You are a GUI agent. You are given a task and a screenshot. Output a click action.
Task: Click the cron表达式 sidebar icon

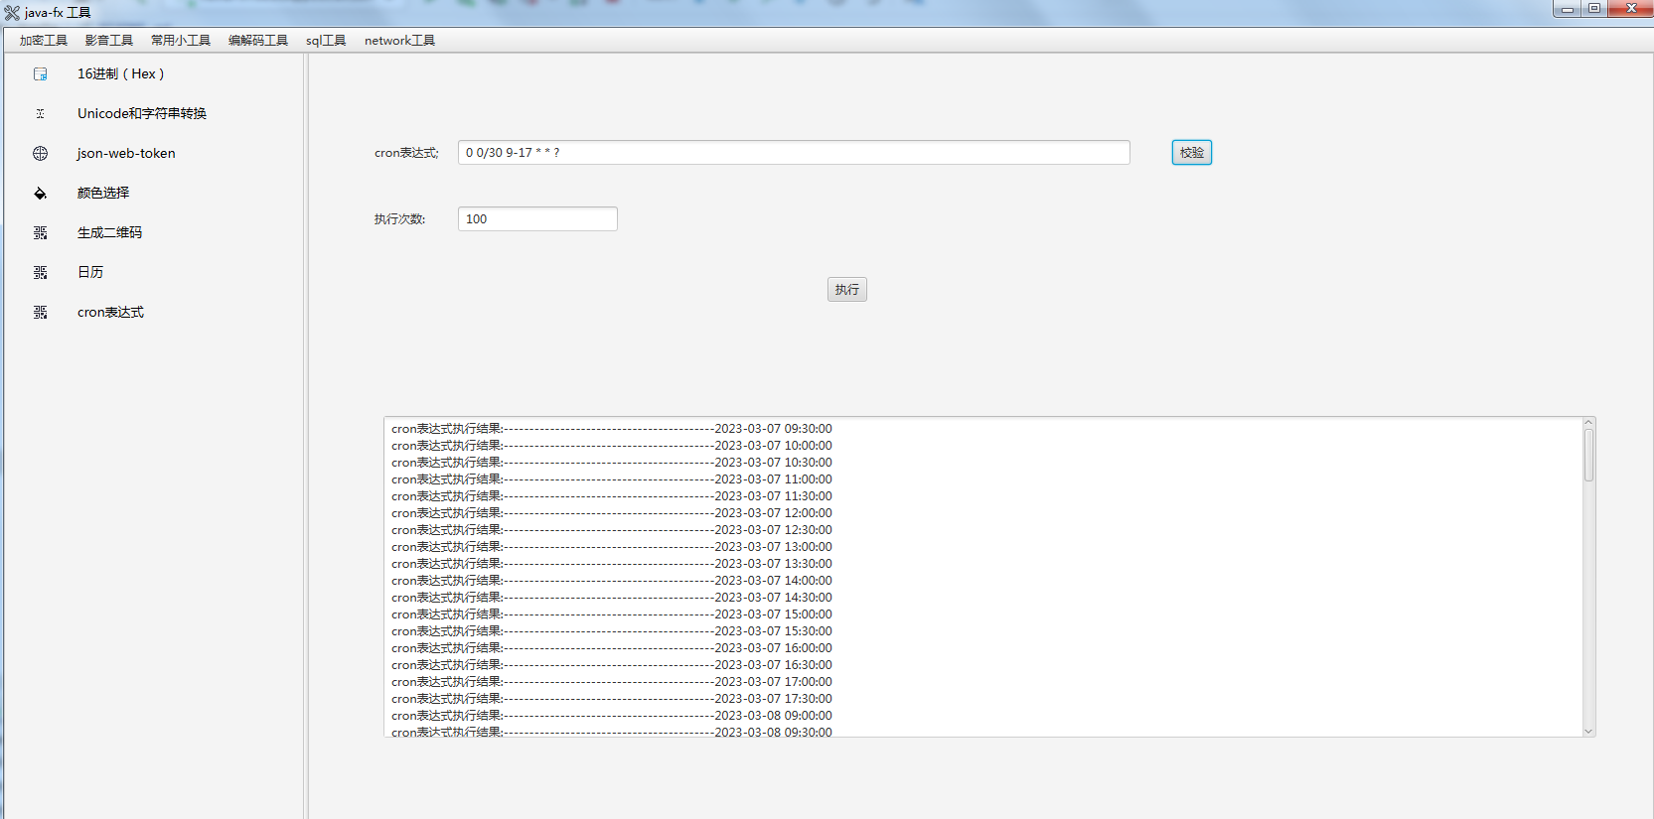tap(41, 313)
